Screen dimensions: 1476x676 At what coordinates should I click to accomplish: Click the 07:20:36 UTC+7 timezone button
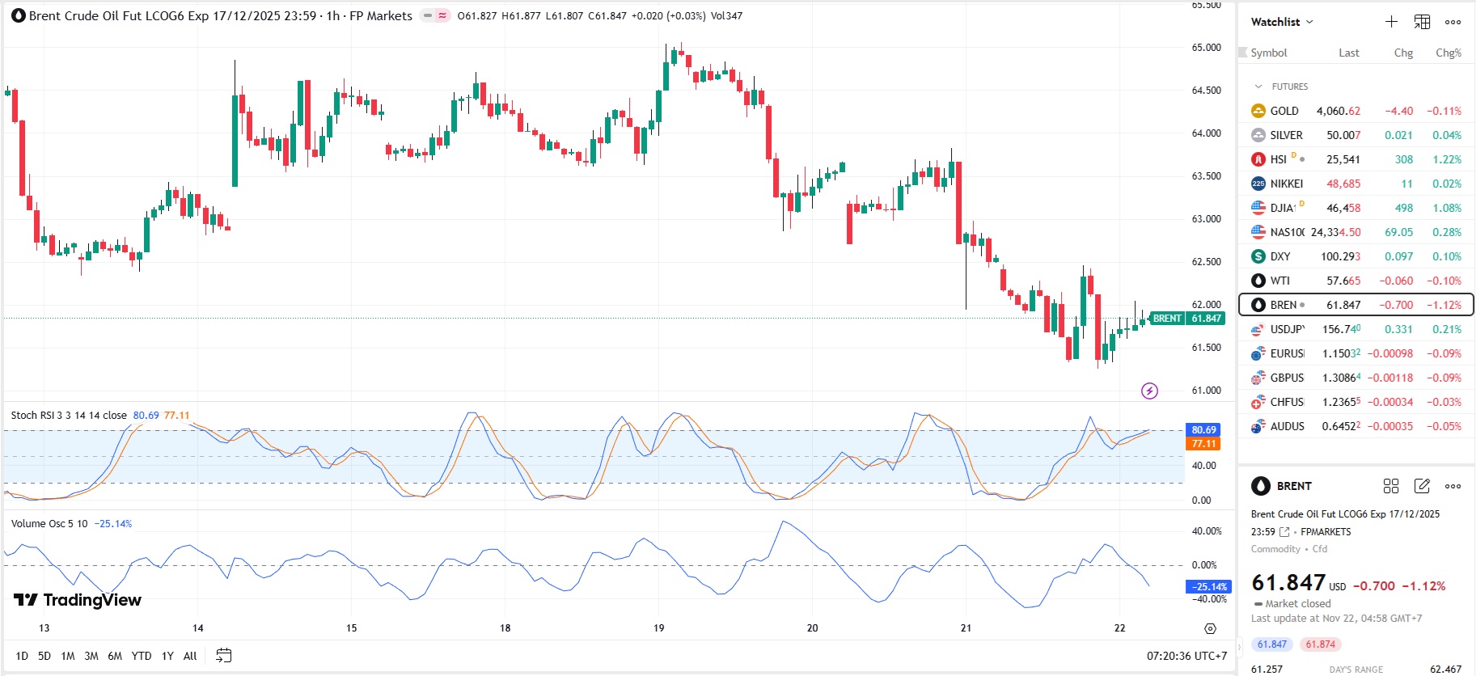point(1186,656)
